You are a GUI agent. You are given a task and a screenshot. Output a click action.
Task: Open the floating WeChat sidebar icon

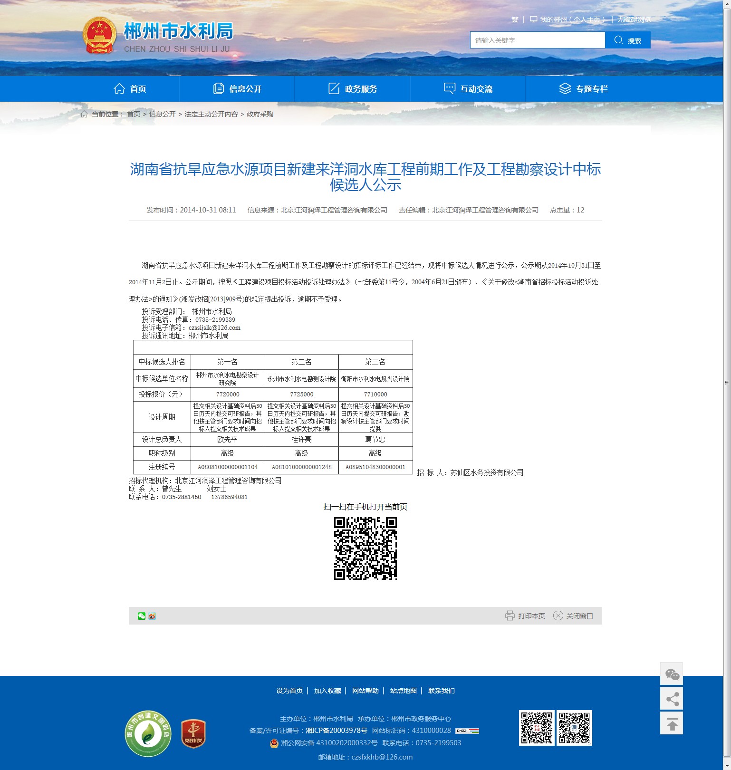coord(672,674)
